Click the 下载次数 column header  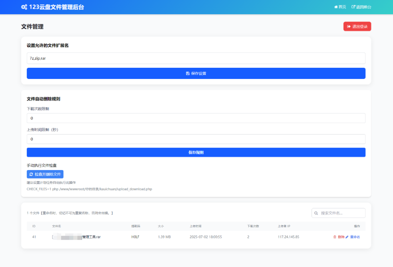(253, 226)
